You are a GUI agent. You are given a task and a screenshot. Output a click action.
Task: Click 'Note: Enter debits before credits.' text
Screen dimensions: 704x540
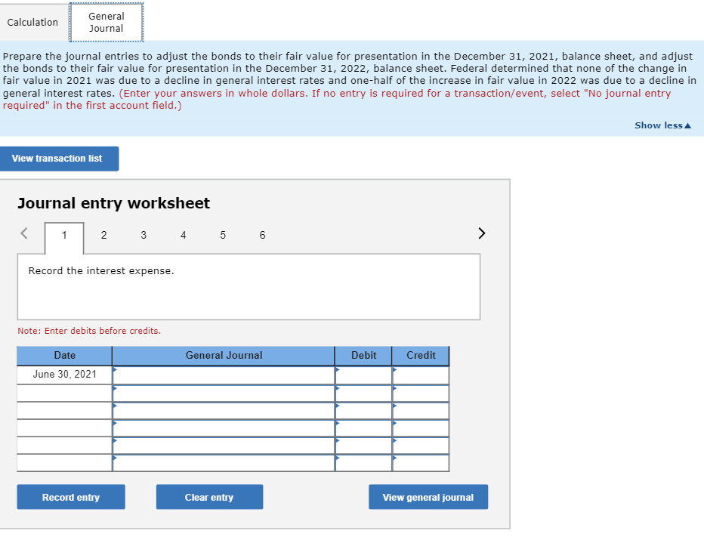tap(89, 331)
